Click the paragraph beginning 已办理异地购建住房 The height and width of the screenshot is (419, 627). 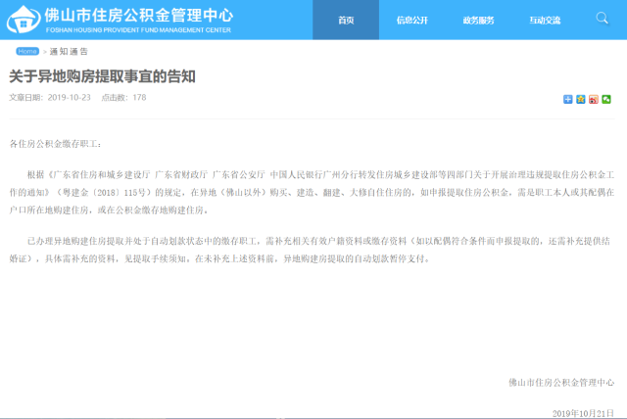point(312,250)
